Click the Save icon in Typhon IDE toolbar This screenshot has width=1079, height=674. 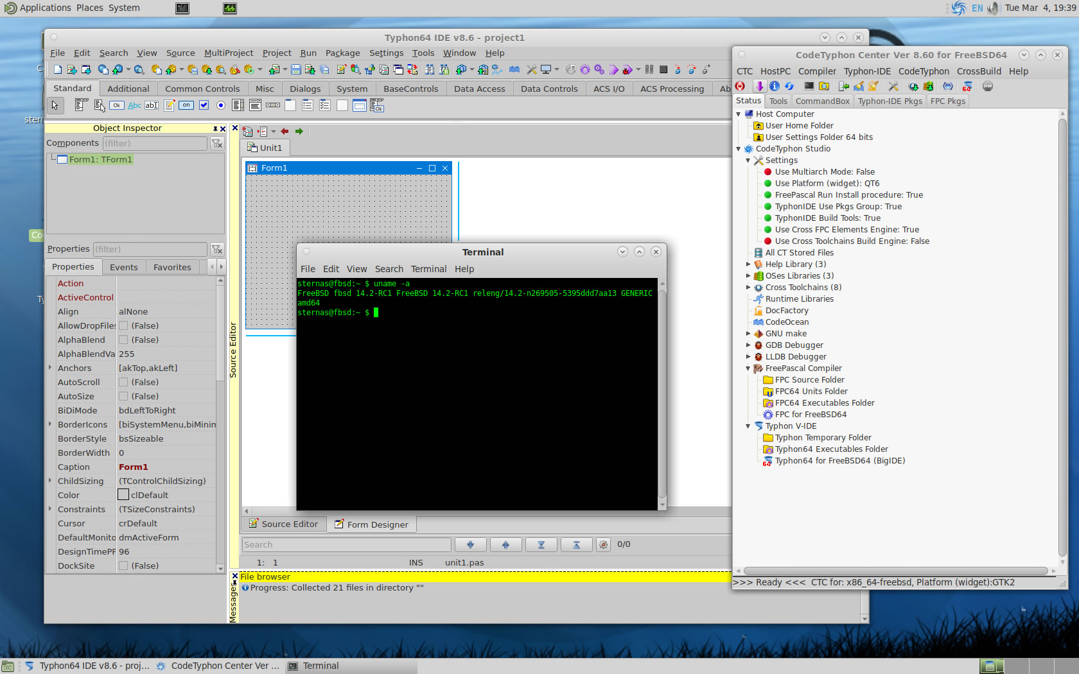[296, 69]
